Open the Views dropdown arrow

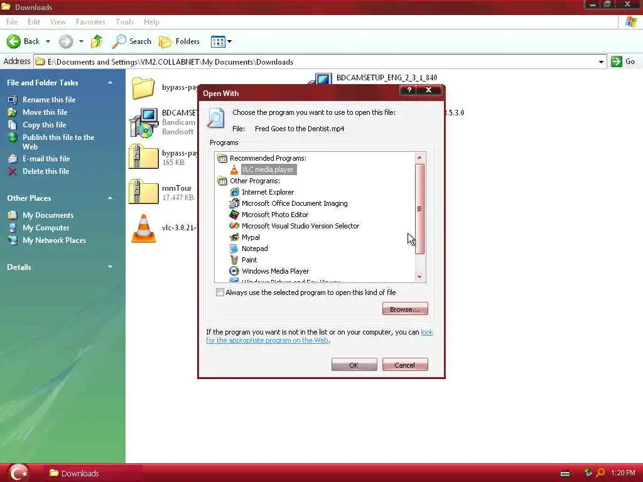click(230, 41)
